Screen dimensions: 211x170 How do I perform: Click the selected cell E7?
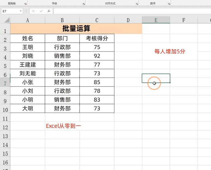click(156, 78)
